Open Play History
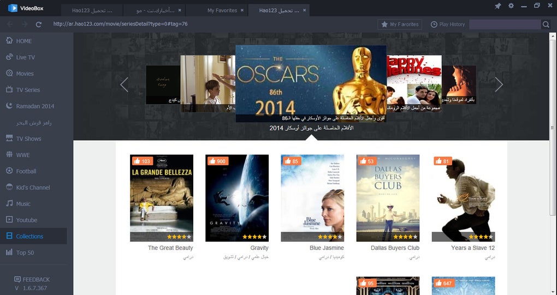 448,24
